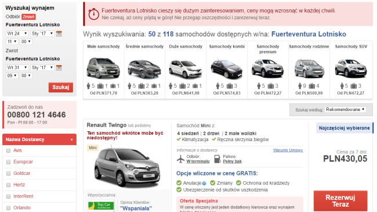
Task: Select the Samochody SUV category label
Action: [x=351, y=46]
